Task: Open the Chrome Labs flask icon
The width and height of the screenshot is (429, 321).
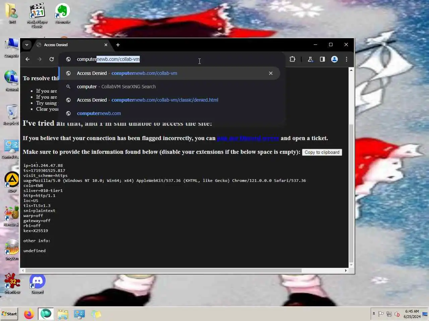Action: coord(310,59)
